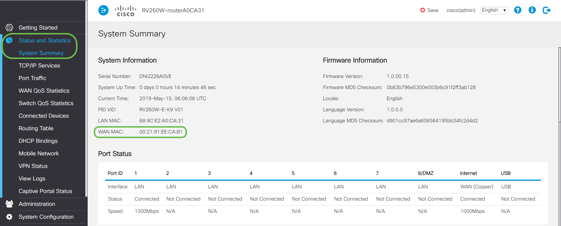Screen dimensions: 561x226
Task: Open the info about icon
Action: coord(532,10)
